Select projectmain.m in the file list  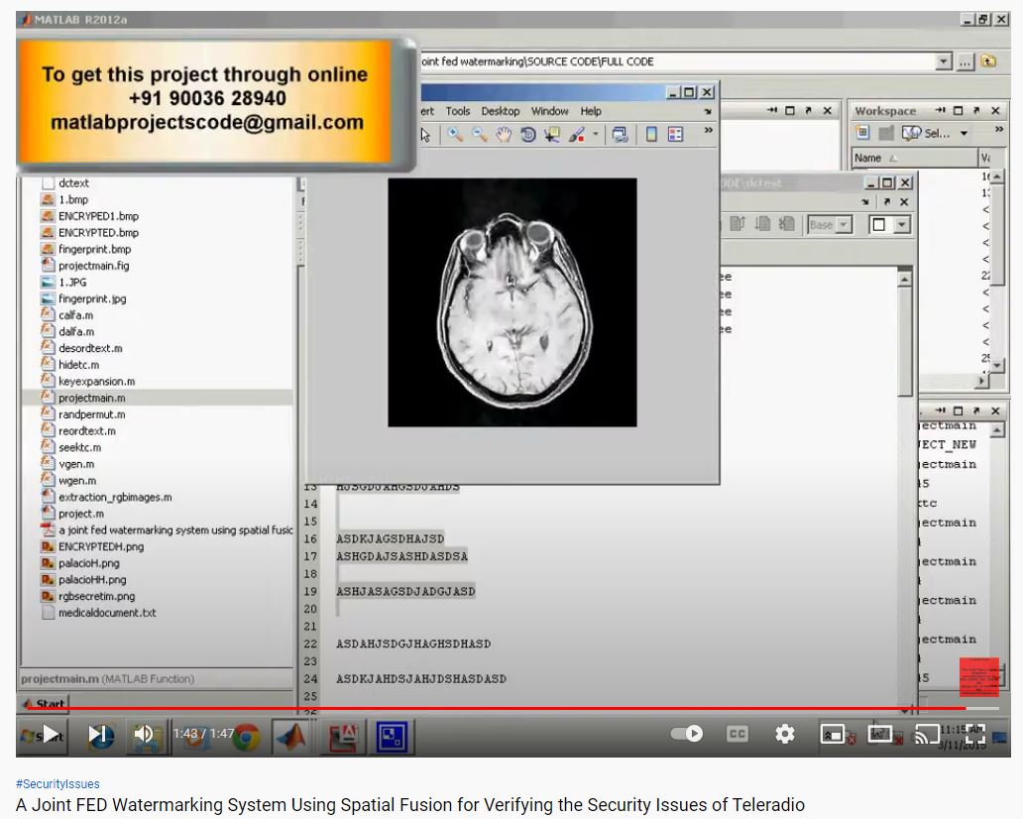tap(91, 398)
